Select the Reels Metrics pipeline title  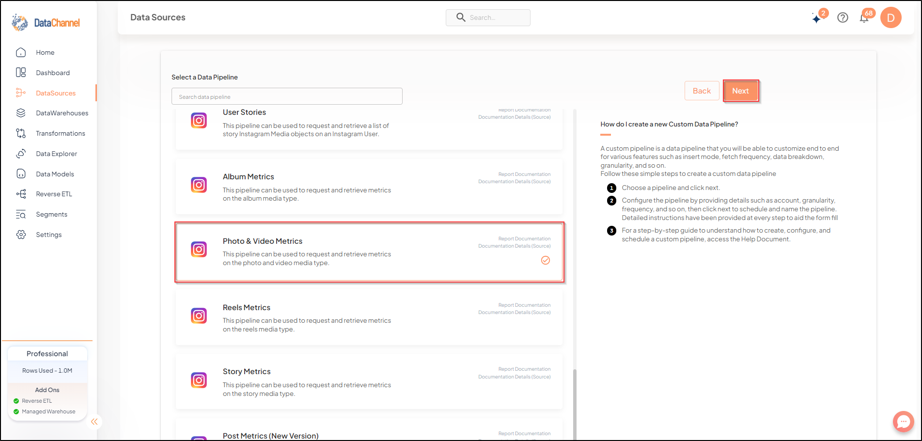tap(247, 308)
